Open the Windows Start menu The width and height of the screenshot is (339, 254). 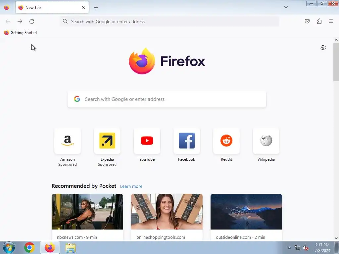(x=9, y=247)
